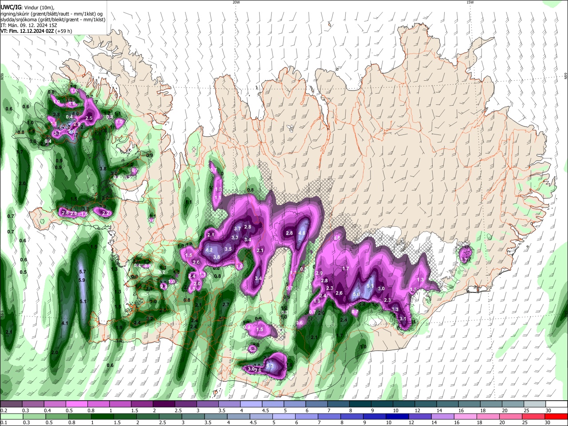This screenshot has height=426, width=568.
Task: Click the 3.1 precipitation value near the southeast coast
Action: tap(403, 319)
